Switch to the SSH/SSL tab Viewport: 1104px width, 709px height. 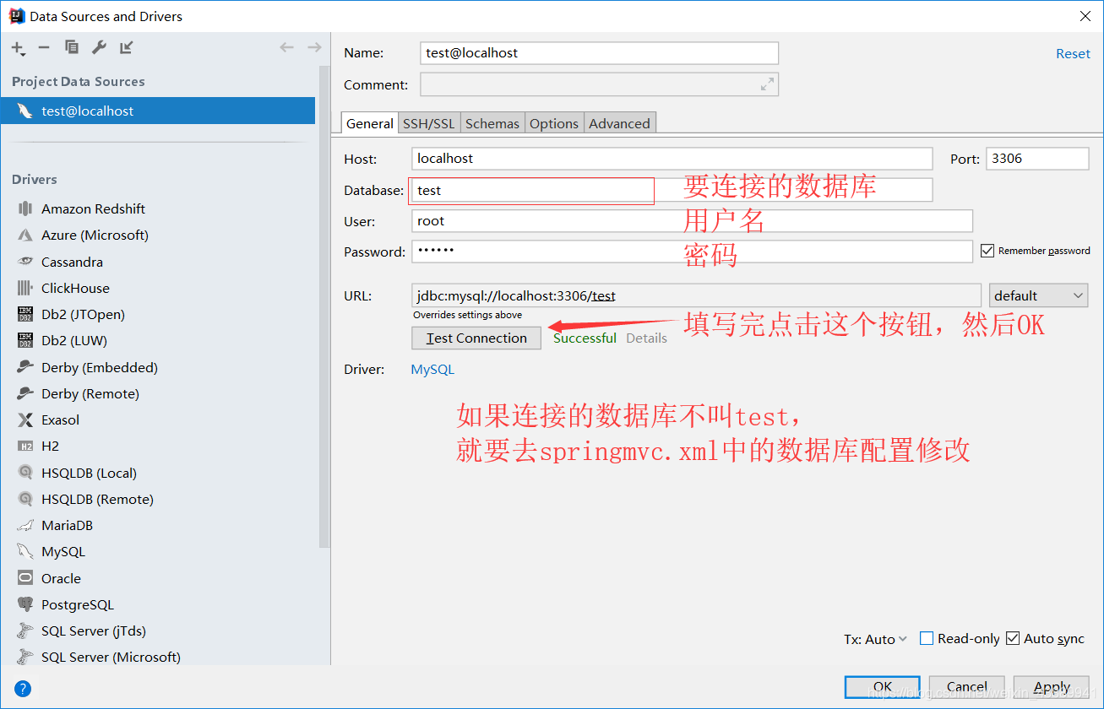pyautogui.click(x=429, y=123)
